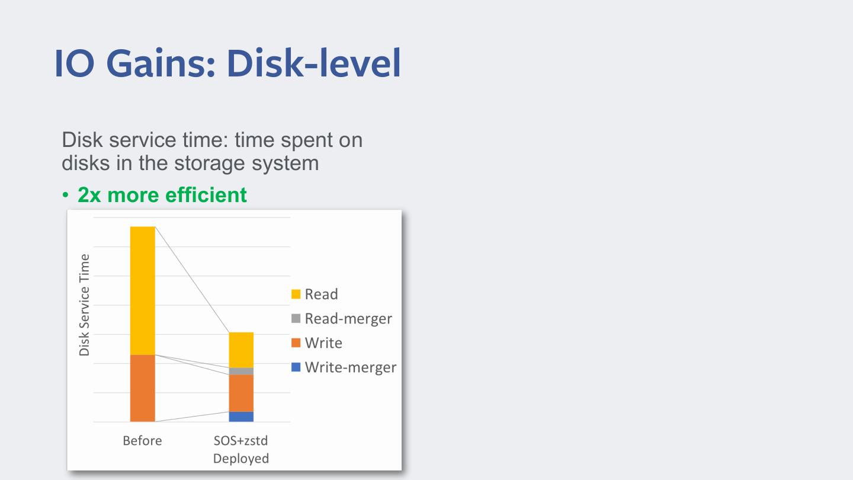Click the yellow Read legend swatch
The height and width of the screenshot is (480, 853).
click(296, 294)
